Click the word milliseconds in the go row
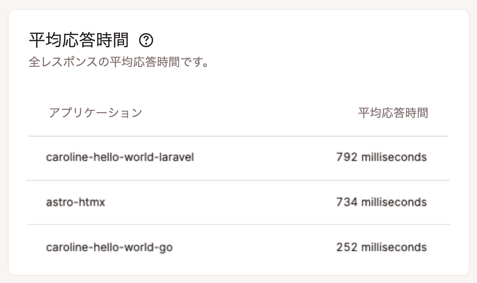 click(x=394, y=247)
